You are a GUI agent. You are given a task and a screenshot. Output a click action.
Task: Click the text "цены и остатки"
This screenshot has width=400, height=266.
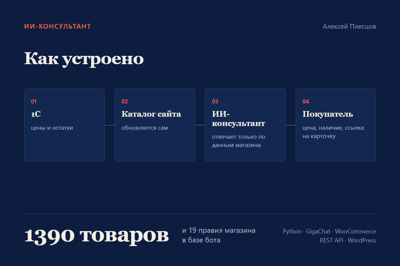[x=52, y=128]
